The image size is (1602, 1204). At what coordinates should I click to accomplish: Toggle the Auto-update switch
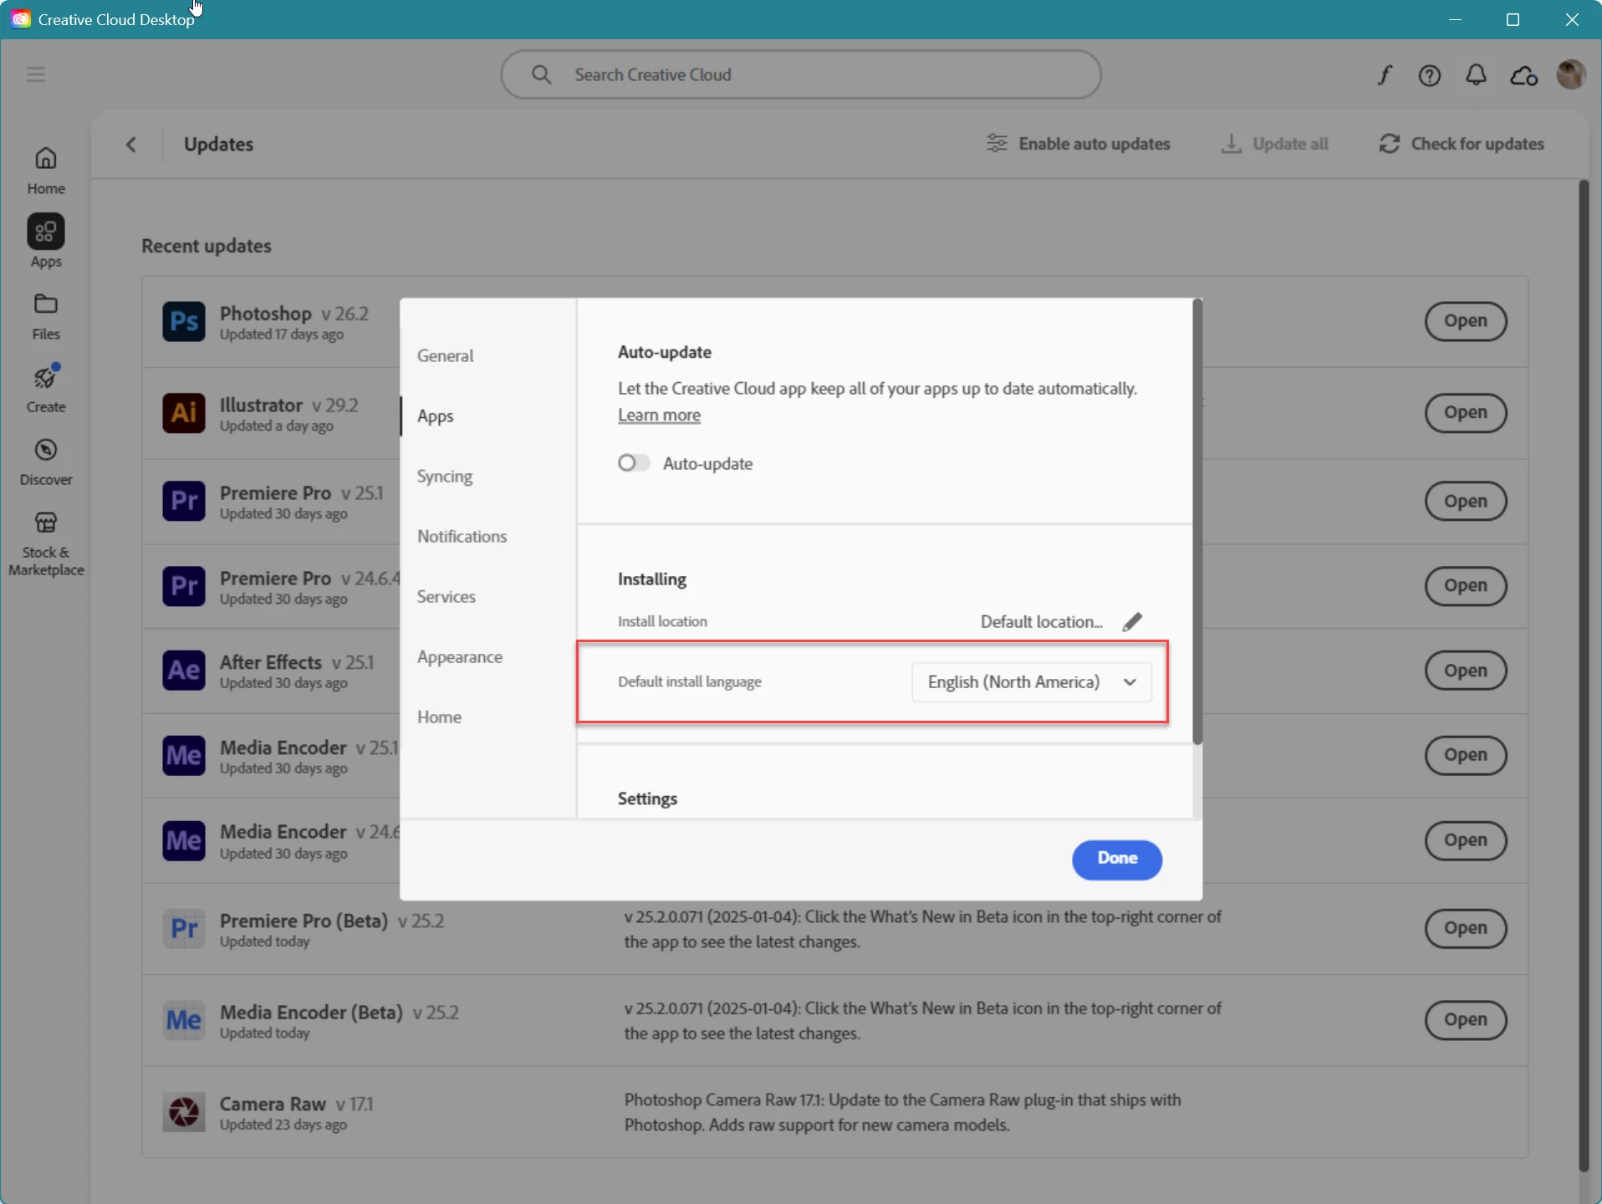[x=634, y=463]
